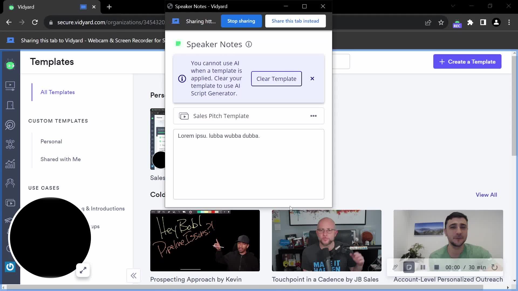Screen dimensions: 518x291
Task: Click the Vidyard robot logo in sidebar
Action: [10, 65]
